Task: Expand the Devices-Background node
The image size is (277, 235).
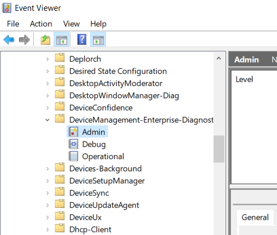Action: (47, 169)
